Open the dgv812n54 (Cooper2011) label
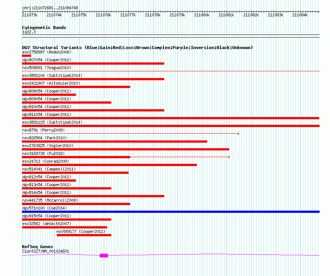Screen dimensions: 330x276 pyautogui.click(x=47, y=177)
